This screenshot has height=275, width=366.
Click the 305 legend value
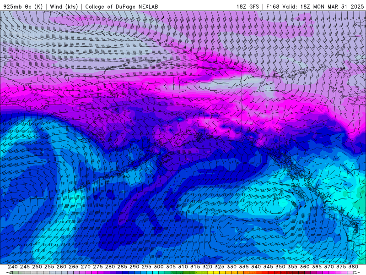pyautogui.click(x=171, y=267)
